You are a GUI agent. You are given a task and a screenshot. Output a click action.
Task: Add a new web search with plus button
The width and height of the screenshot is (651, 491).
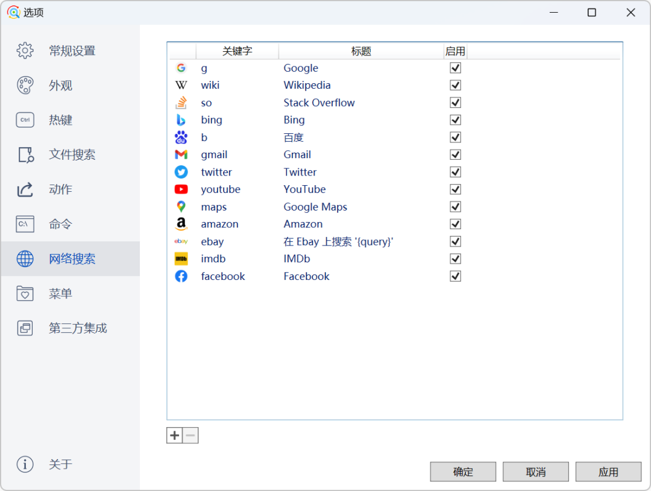click(174, 436)
